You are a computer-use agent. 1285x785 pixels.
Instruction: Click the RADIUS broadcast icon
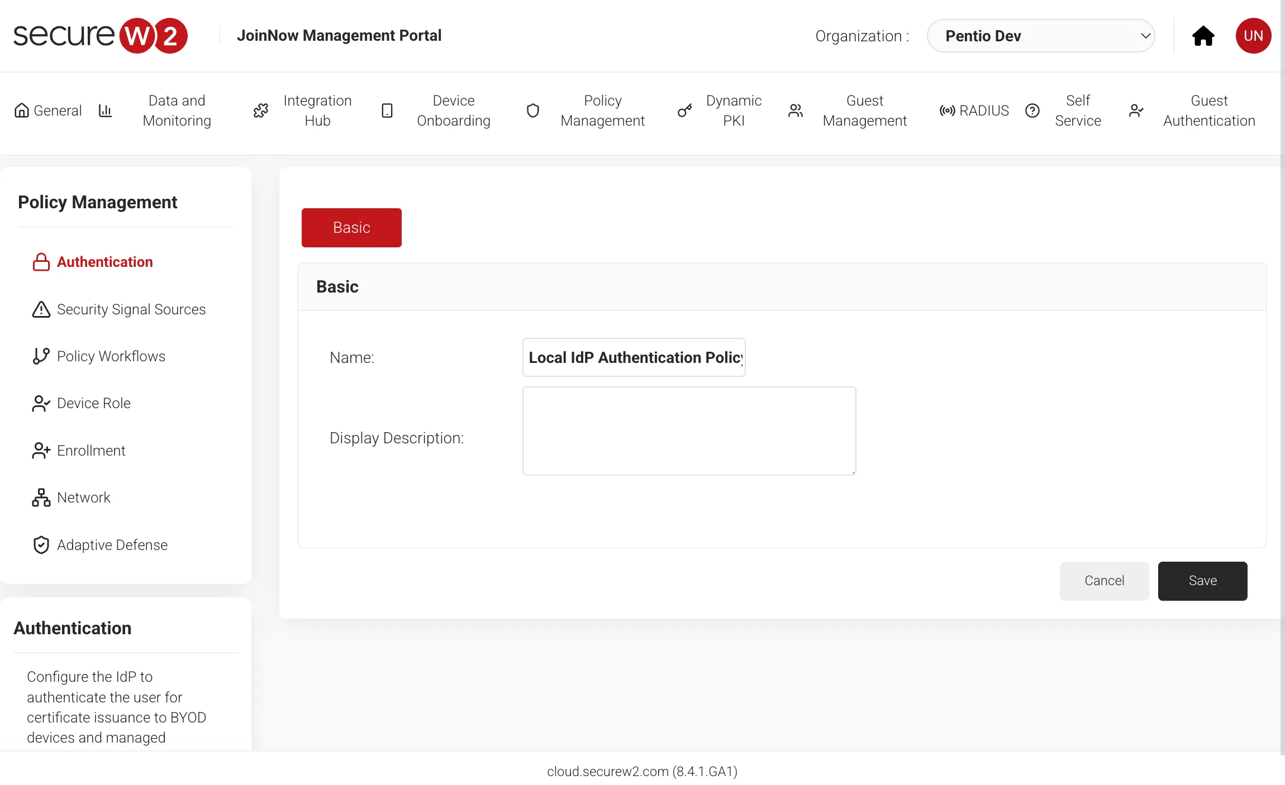click(947, 111)
